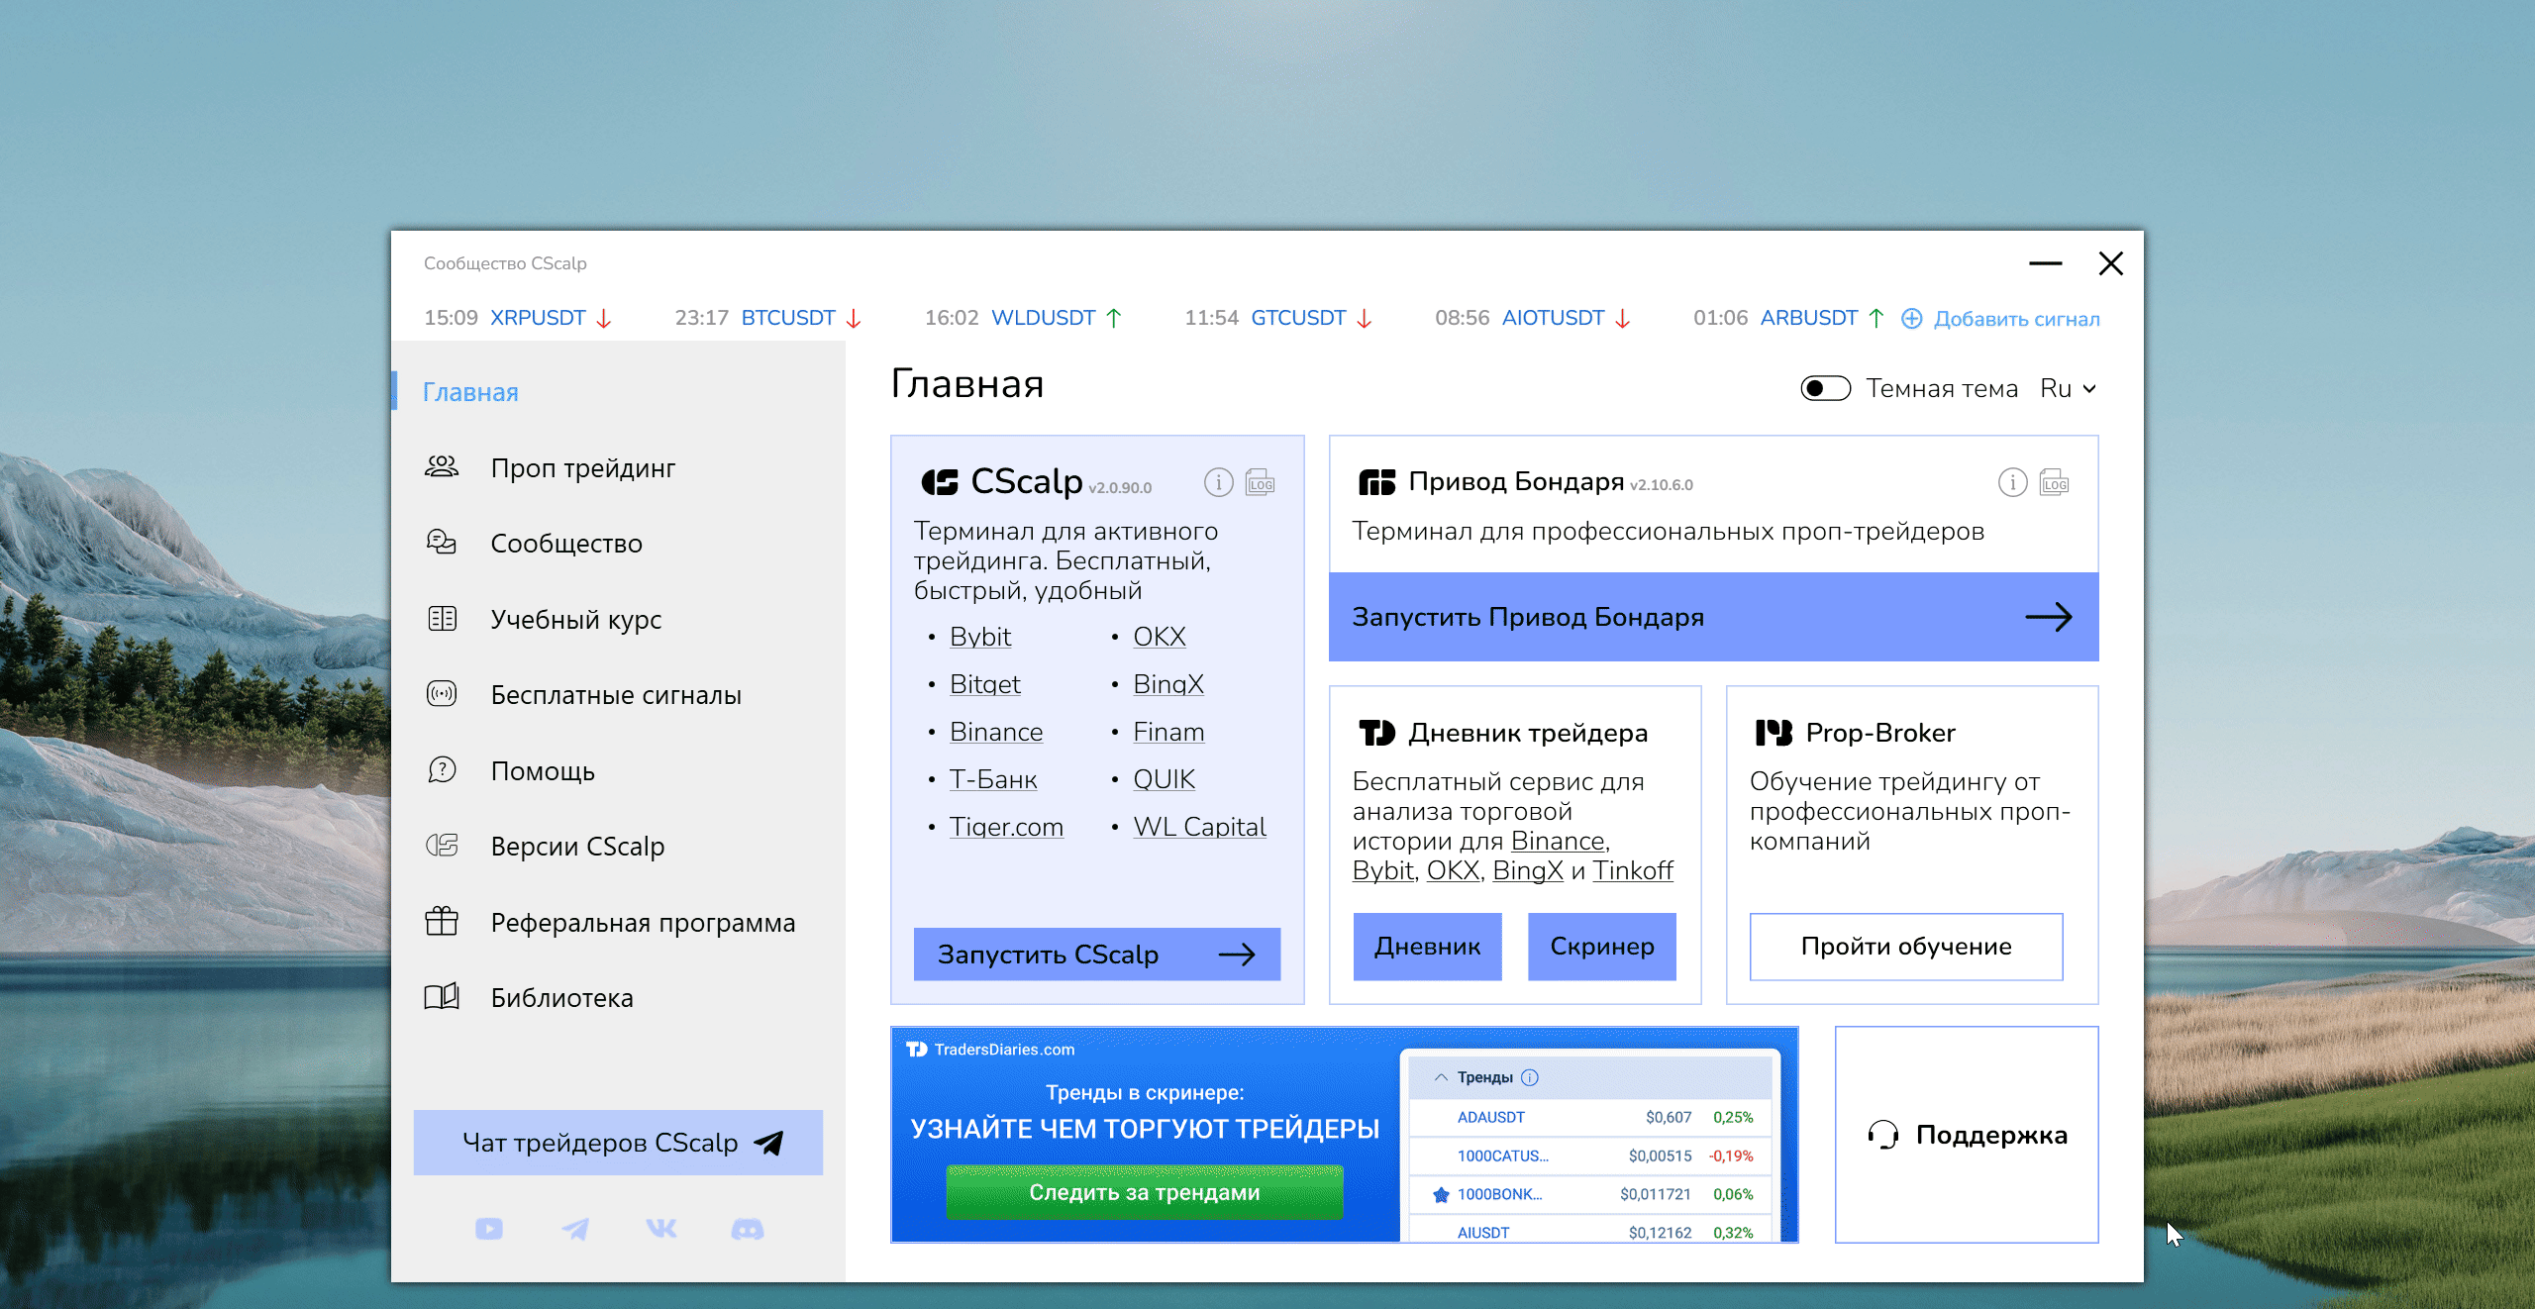This screenshot has width=2535, height=1309.
Task: Click the Поддержка headset icon
Action: click(x=1882, y=1135)
